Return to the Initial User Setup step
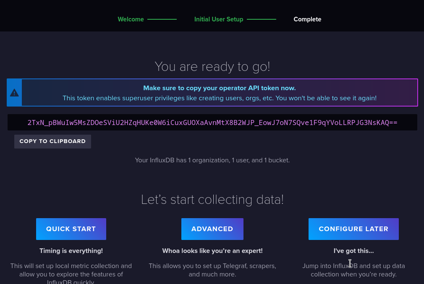Image resolution: width=424 pixels, height=284 pixels. (218, 19)
